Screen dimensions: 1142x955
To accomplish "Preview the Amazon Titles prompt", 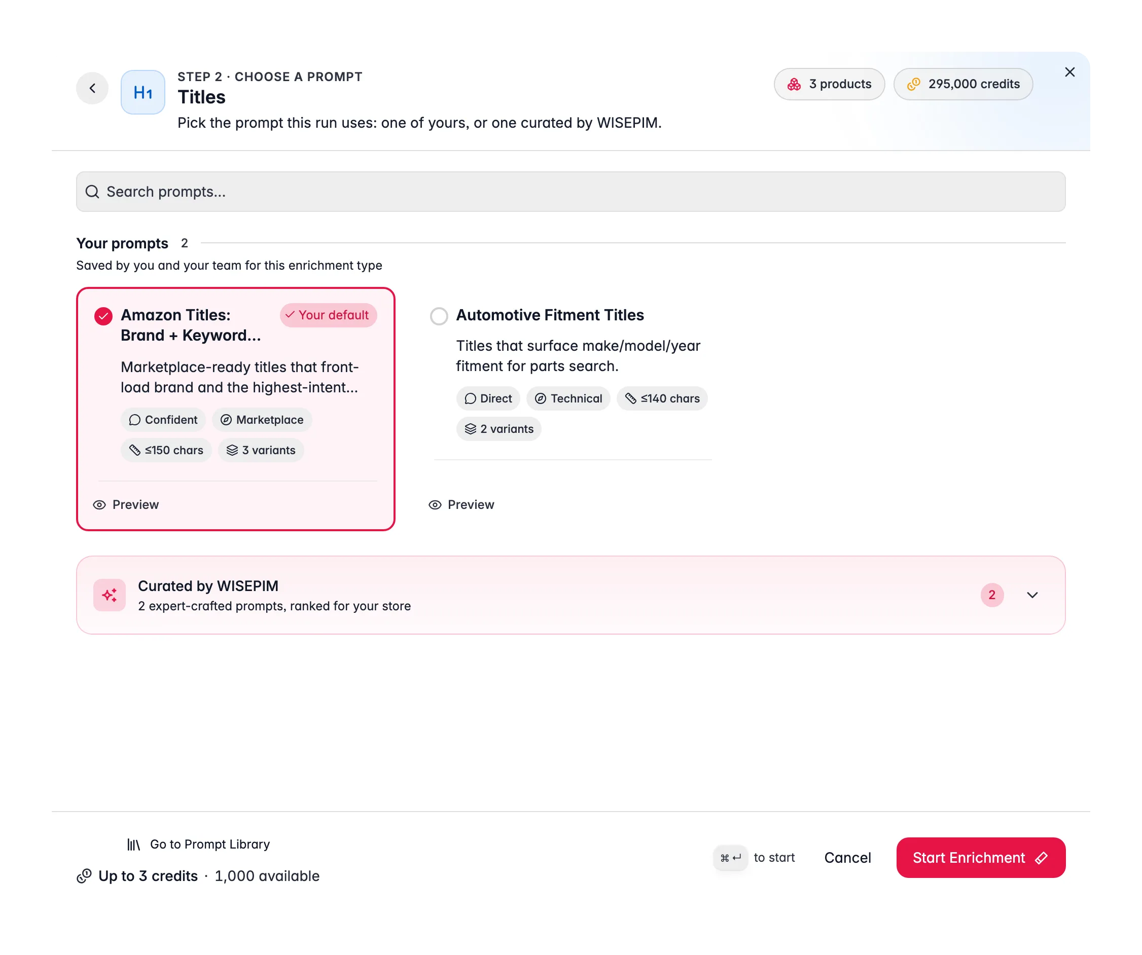I will [x=126, y=505].
